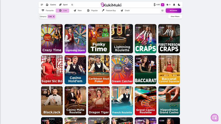Click the Clear Filters button
221x124 pixels.
(x=175, y=17)
